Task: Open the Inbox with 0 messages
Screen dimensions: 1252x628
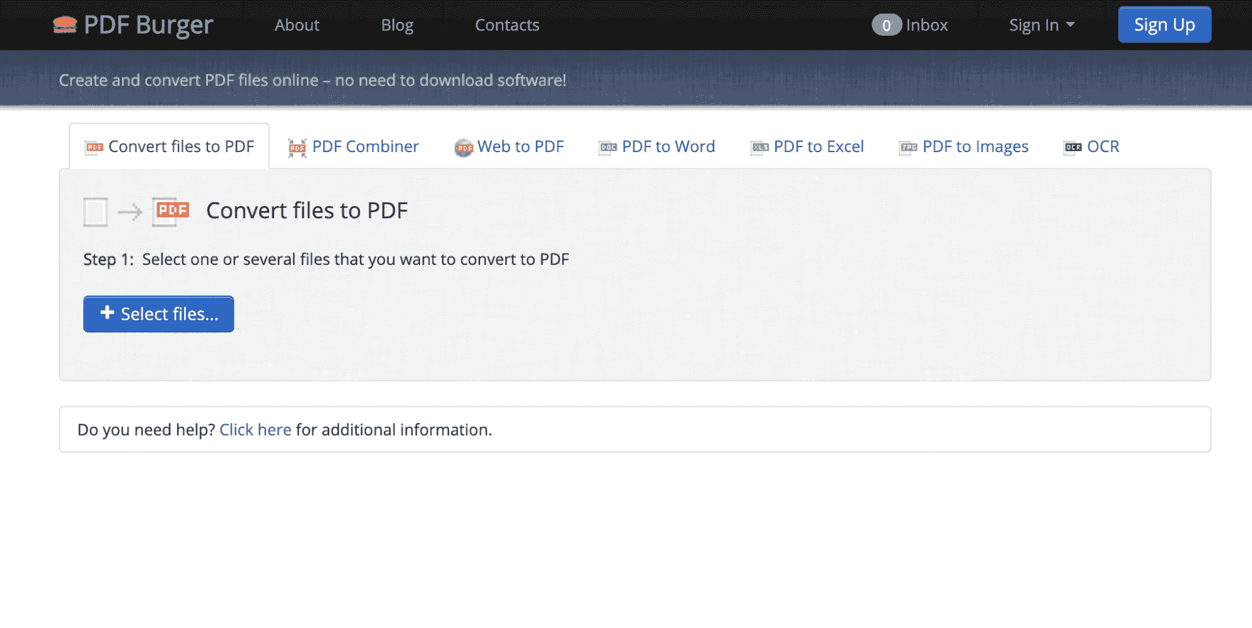Action: [x=910, y=25]
